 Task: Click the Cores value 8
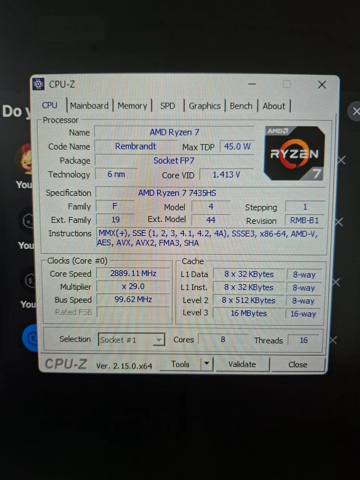point(223,339)
